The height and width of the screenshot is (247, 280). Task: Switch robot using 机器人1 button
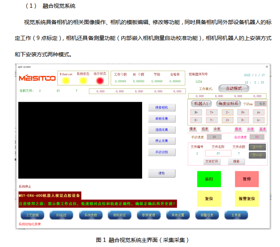coord(201,104)
